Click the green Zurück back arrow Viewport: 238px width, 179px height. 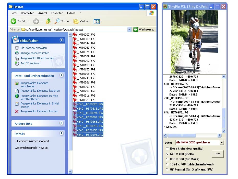click(x=14, y=21)
